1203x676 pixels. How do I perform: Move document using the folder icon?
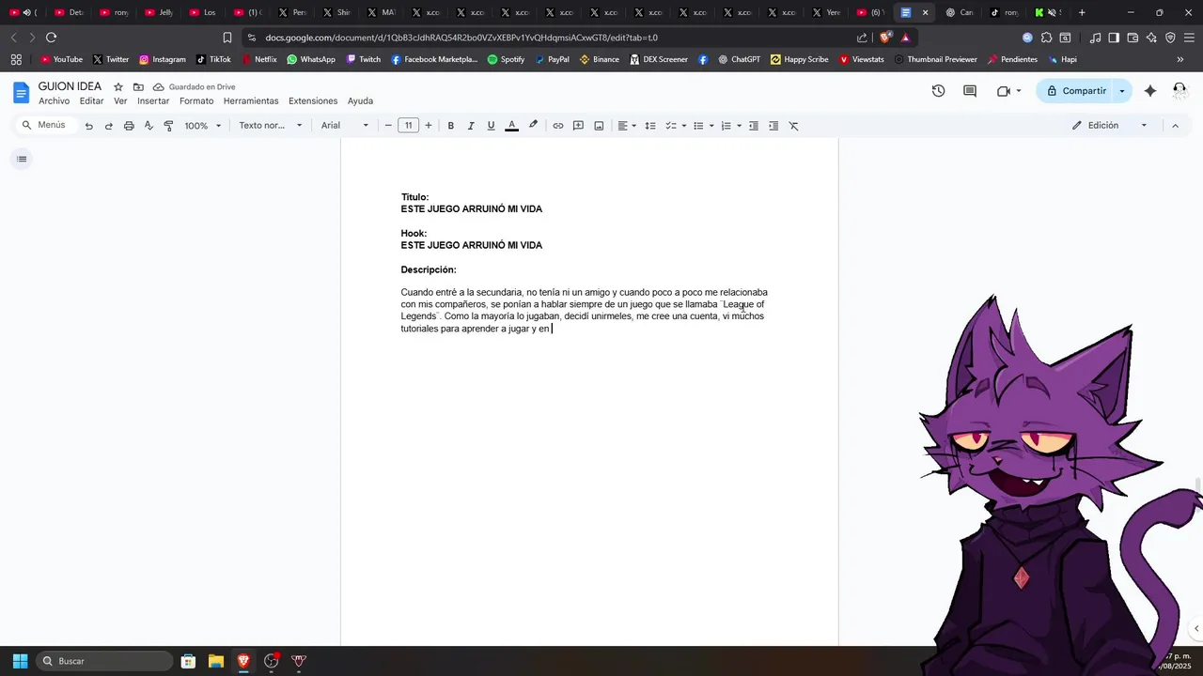tap(138, 87)
